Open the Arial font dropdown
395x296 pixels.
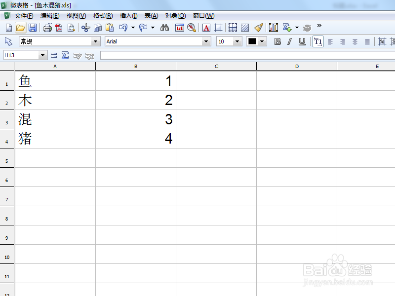click(206, 41)
